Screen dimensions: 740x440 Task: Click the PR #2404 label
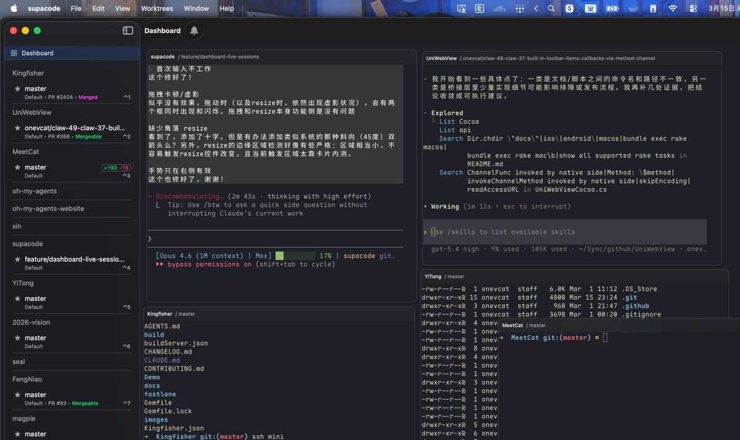tap(61, 98)
